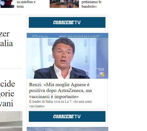Screen dimensions: 147x131
Task: Open the top-left cropped news photo
Action: coord(7,4)
